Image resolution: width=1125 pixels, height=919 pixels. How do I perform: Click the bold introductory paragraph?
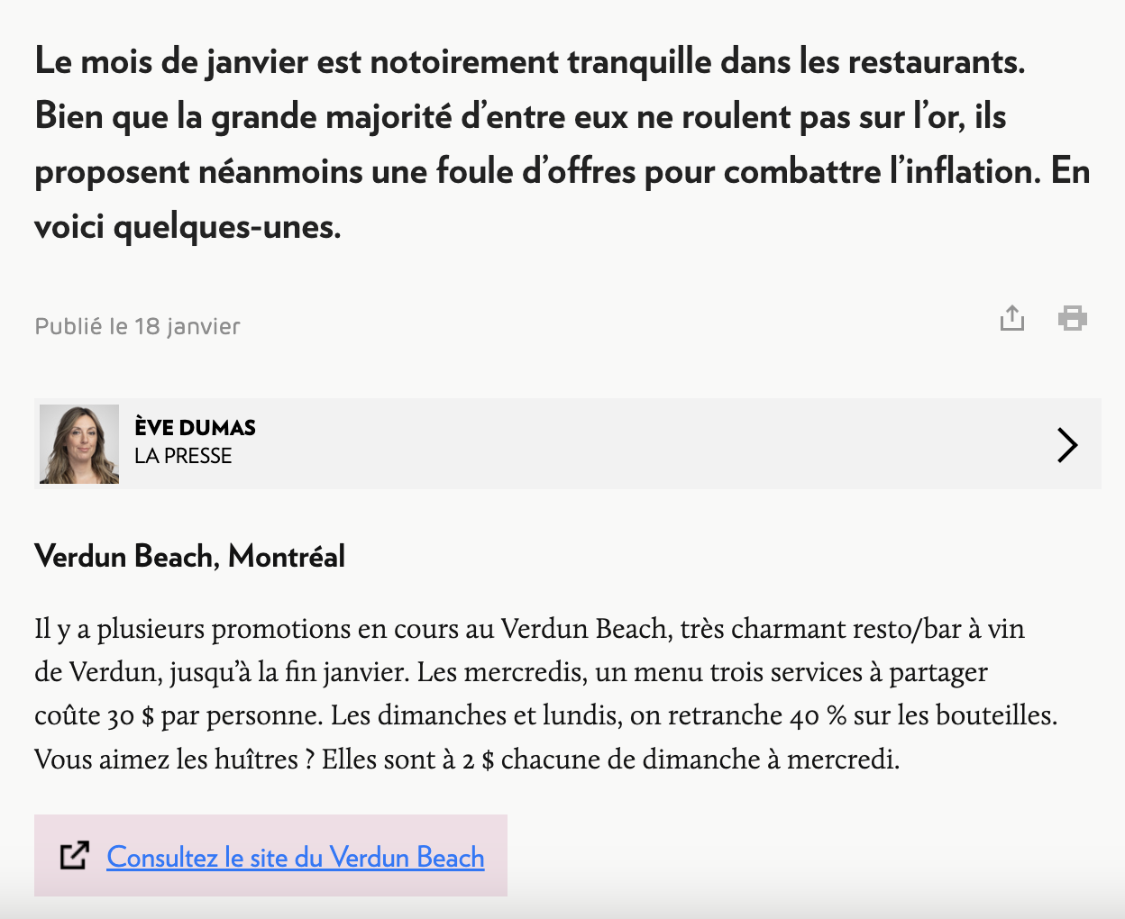pyautogui.click(x=562, y=144)
